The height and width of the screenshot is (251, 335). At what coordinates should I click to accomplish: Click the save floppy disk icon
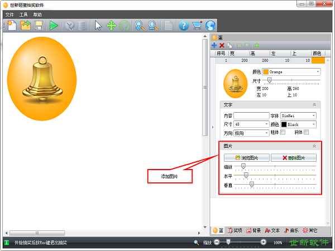coord(39,26)
